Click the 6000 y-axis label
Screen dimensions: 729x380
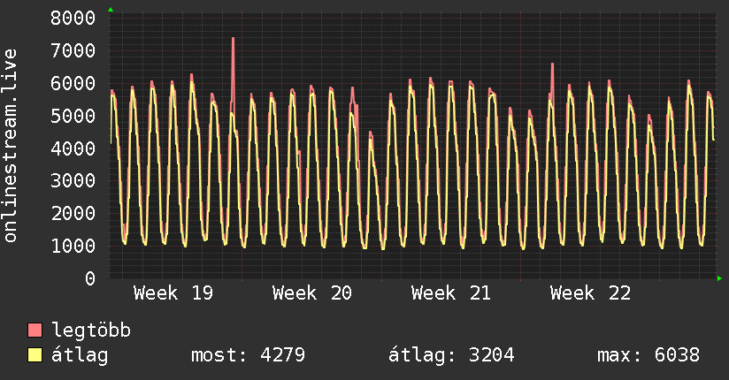[73, 83]
